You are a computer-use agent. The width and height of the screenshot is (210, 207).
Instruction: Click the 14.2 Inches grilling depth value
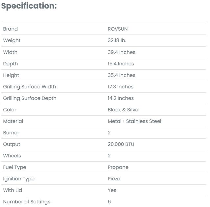pyautogui.click(x=121, y=98)
